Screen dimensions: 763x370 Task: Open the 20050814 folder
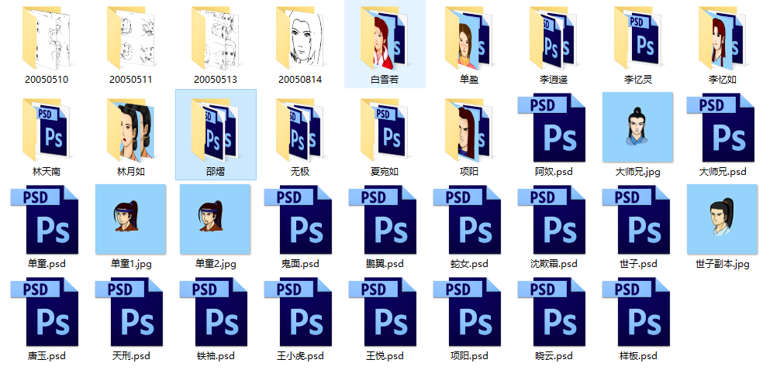click(x=300, y=38)
